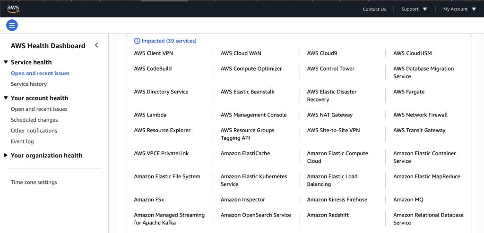Click AWS Cloud WAN

[241, 53]
